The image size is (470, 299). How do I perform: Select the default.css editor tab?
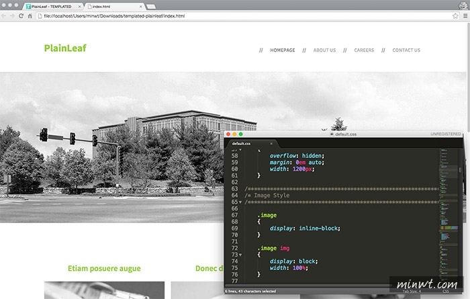pyautogui.click(x=242, y=144)
